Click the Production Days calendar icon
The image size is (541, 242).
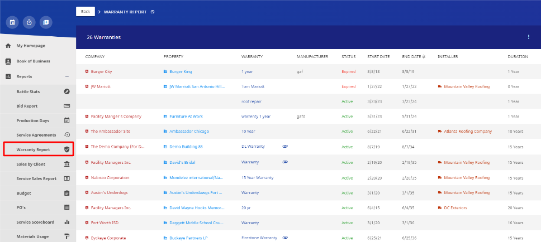[x=67, y=120]
